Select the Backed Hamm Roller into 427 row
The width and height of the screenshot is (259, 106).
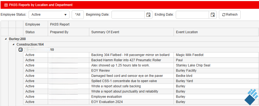pyautogui.click(x=141, y=60)
